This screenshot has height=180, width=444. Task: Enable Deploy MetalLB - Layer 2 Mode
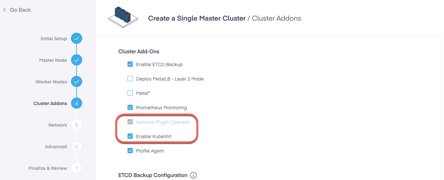tap(130, 79)
